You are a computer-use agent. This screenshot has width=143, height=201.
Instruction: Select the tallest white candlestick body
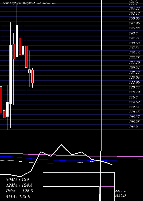pyautogui.click(x=11, y=75)
